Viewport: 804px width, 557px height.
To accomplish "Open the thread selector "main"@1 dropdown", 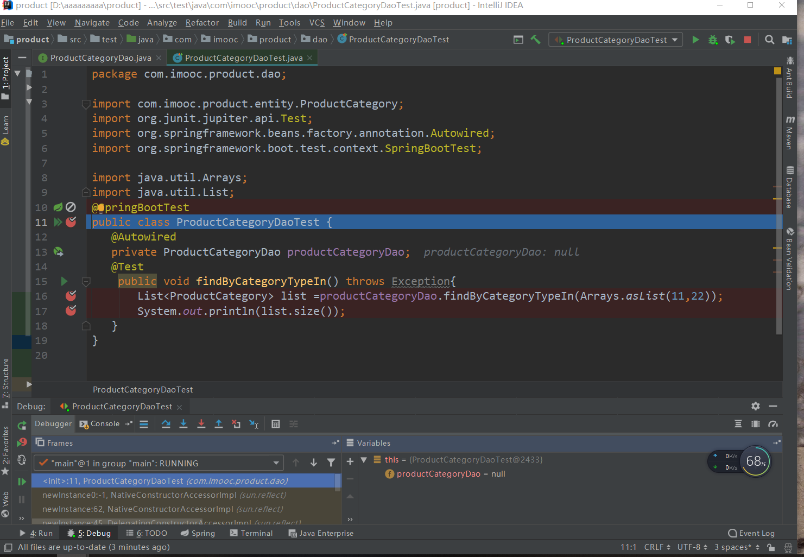I will pos(159,463).
